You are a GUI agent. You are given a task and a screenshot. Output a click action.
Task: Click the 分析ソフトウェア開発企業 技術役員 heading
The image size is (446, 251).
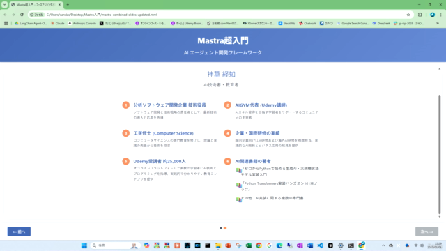point(169,105)
